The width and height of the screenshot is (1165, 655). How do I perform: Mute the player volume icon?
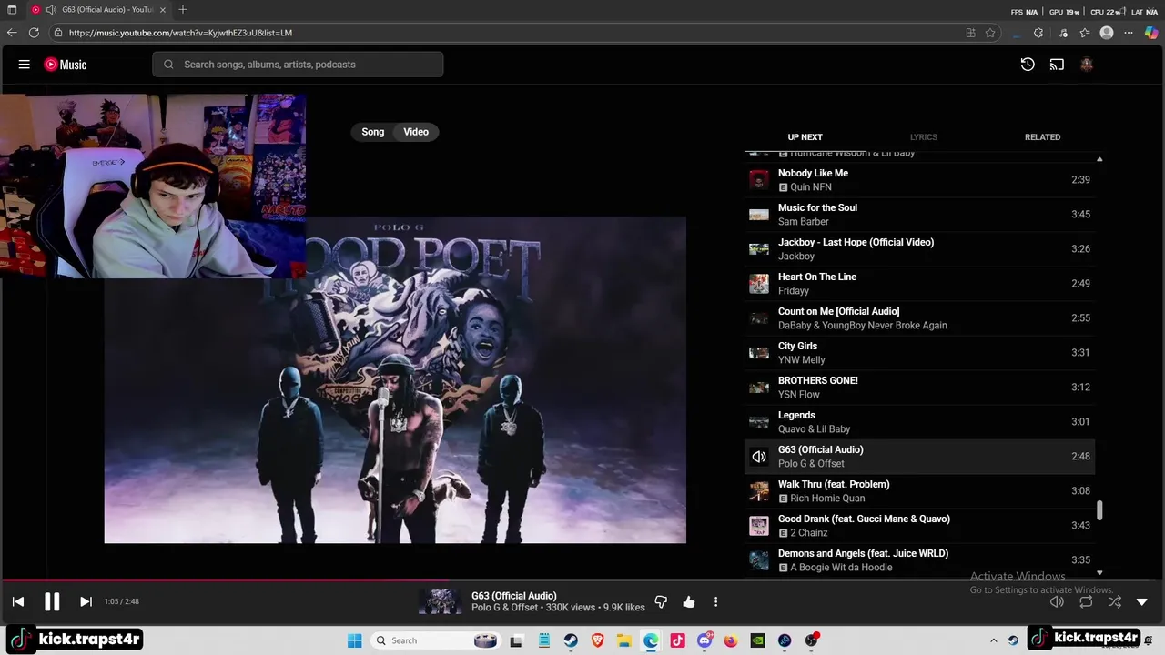click(1057, 601)
